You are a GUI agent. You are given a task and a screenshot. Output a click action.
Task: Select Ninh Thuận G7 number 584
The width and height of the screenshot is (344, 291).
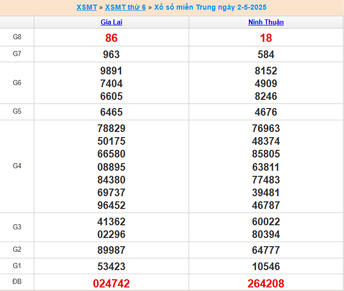tap(266, 55)
